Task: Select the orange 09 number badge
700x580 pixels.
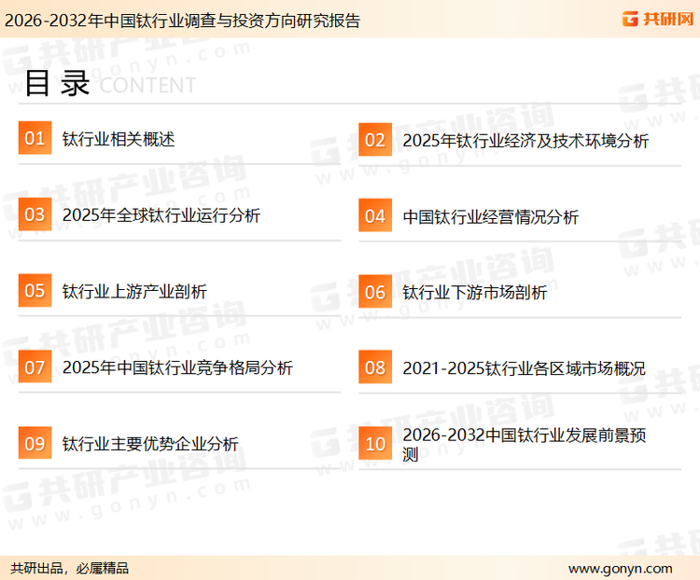Action: tap(35, 443)
